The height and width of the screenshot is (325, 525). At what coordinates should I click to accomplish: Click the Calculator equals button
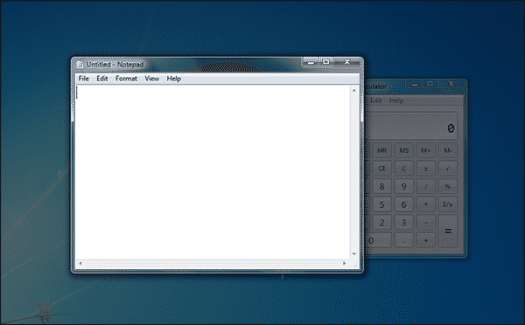pyautogui.click(x=448, y=231)
